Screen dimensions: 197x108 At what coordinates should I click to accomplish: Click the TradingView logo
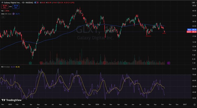[x=12, y=100]
